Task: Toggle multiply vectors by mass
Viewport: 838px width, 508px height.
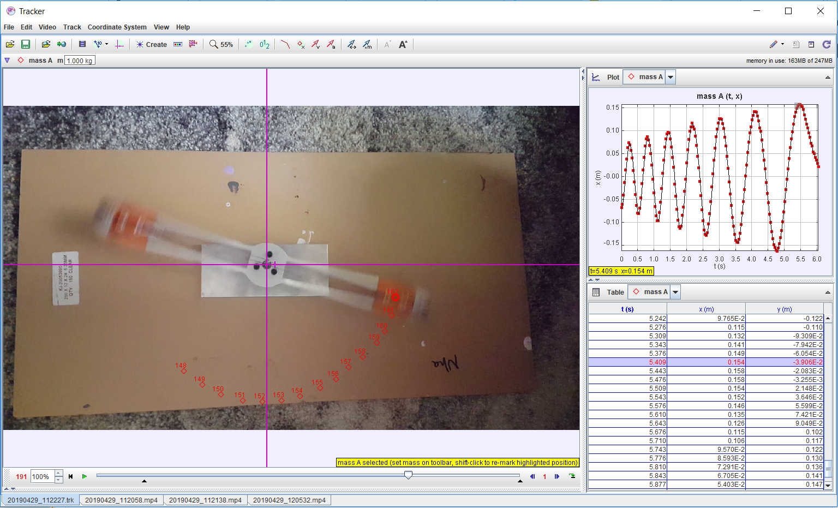Action: [367, 45]
